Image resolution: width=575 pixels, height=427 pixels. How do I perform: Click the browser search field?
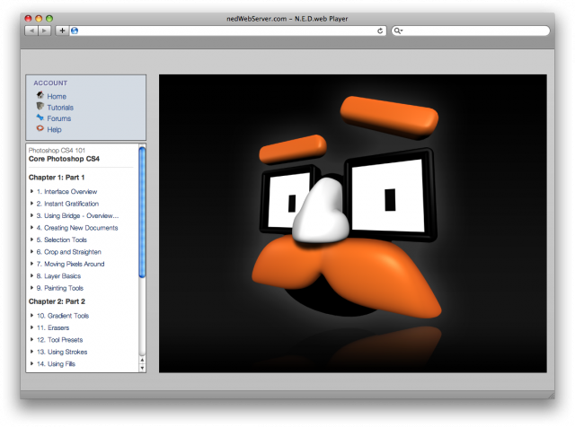[471, 30]
